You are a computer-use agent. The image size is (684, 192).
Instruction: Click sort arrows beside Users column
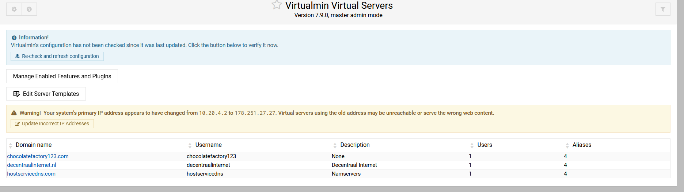click(472, 145)
